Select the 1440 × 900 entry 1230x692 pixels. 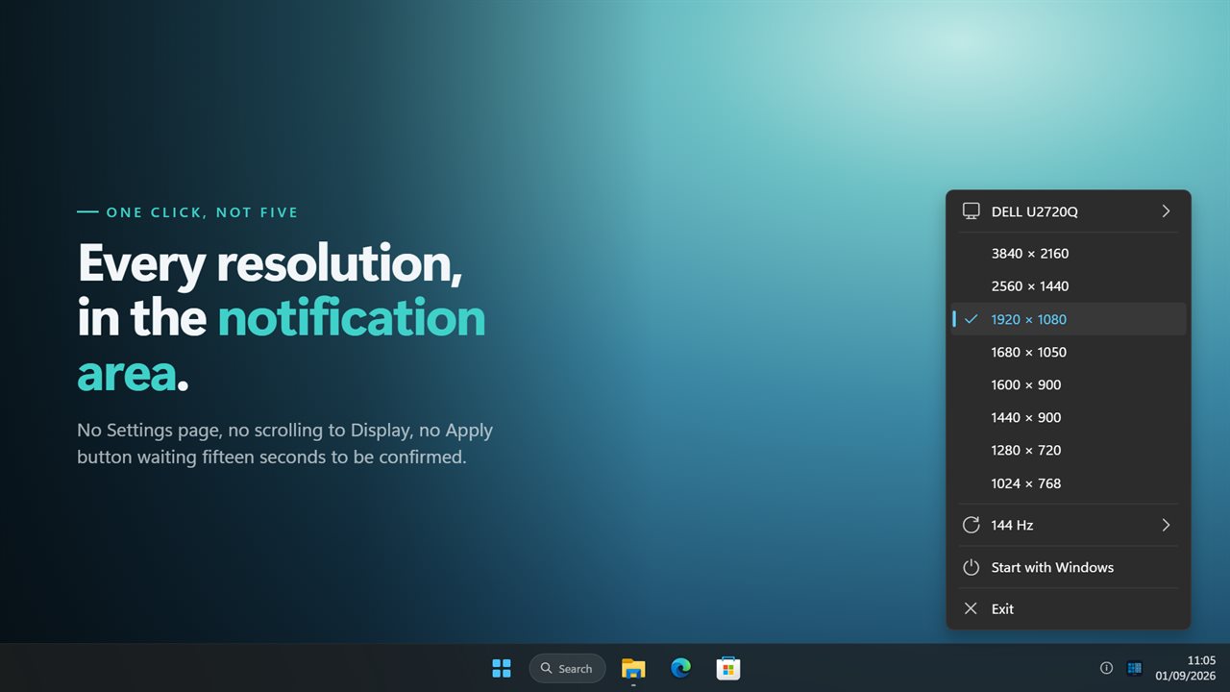pos(1068,417)
